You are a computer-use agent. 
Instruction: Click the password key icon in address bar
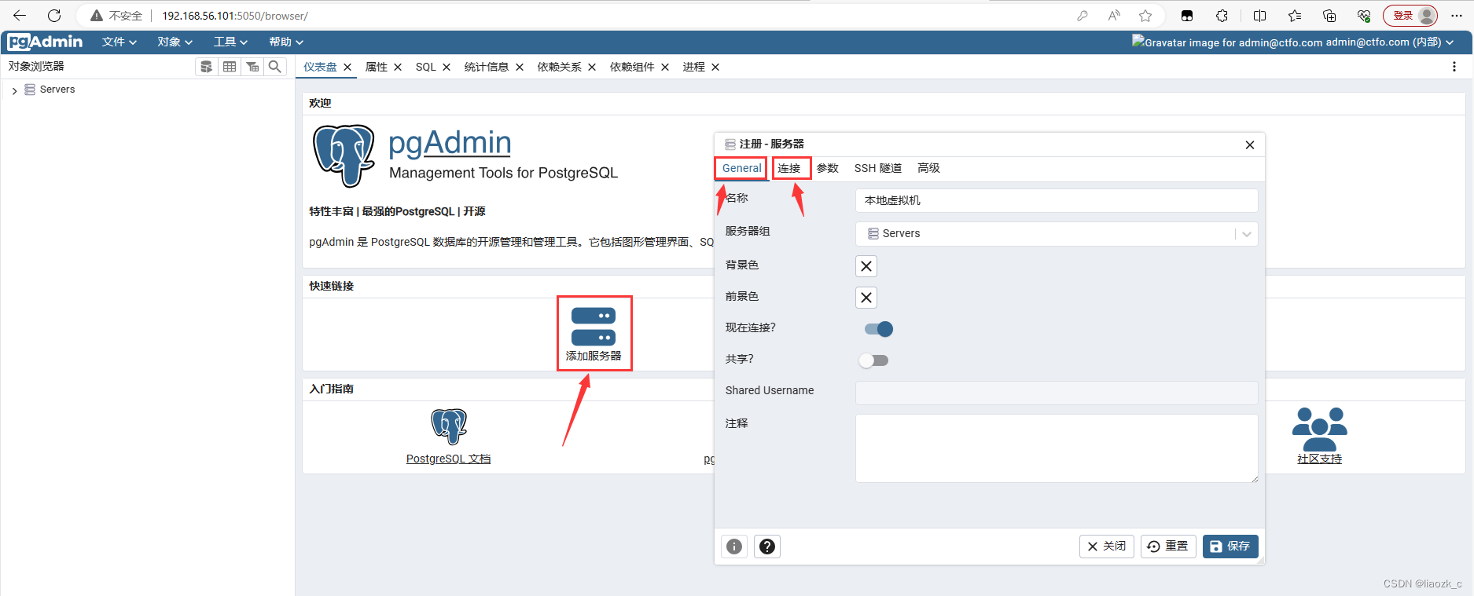point(1083,16)
